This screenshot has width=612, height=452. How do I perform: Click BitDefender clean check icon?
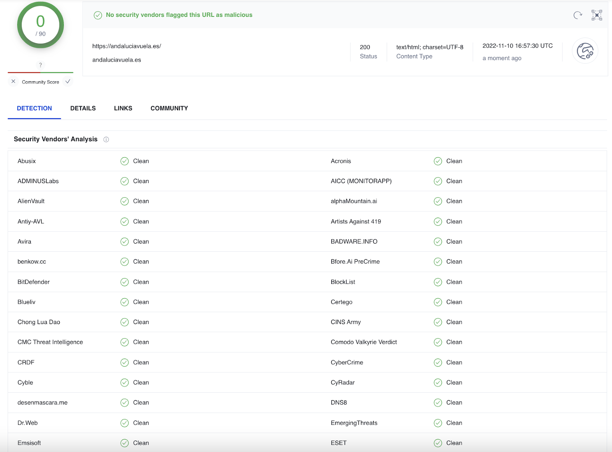point(125,282)
